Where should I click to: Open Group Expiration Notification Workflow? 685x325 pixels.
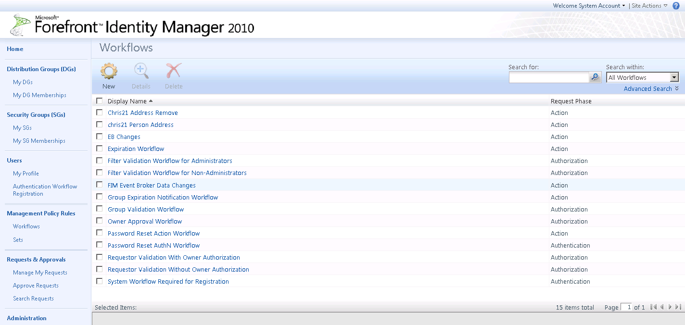click(163, 198)
